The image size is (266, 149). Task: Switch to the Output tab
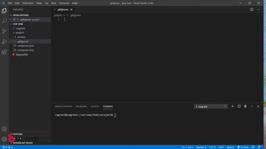95,106
